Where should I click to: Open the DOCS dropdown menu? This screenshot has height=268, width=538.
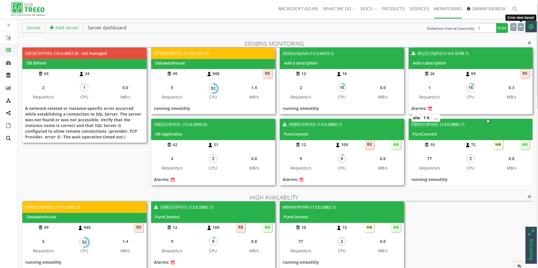pyautogui.click(x=366, y=9)
